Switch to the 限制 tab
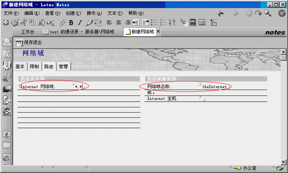Image resolution: width=288 pixels, height=173 pixels. (x=35, y=67)
